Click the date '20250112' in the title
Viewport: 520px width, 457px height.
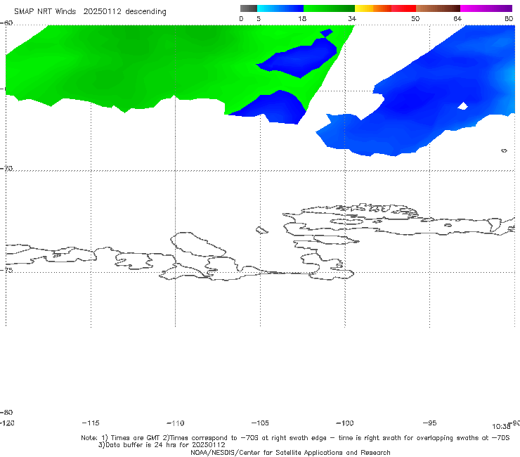pyautogui.click(x=102, y=12)
